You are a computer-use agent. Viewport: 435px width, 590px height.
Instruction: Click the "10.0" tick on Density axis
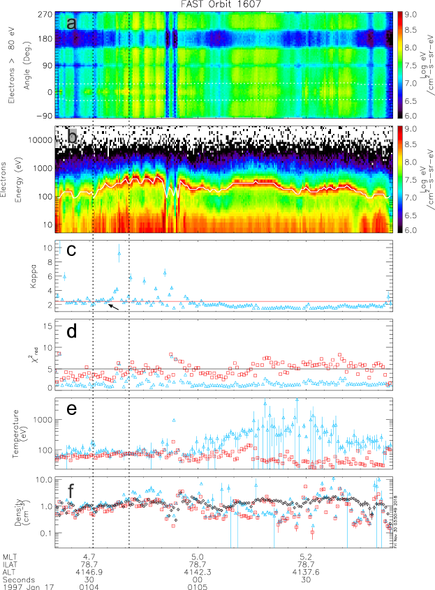(x=45, y=480)
